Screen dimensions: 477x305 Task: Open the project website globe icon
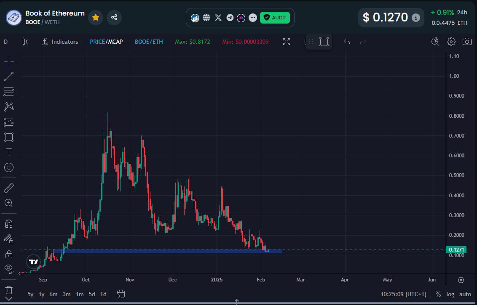[206, 18]
